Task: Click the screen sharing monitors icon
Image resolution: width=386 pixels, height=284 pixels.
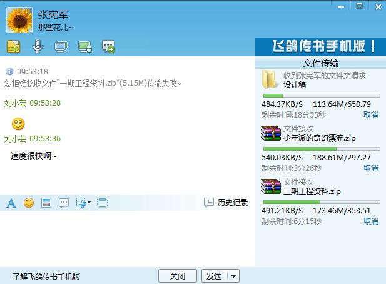Action: [x=61, y=46]
